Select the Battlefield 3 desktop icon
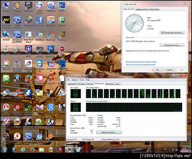Screen dimensions: 192x159 [28, 7]
